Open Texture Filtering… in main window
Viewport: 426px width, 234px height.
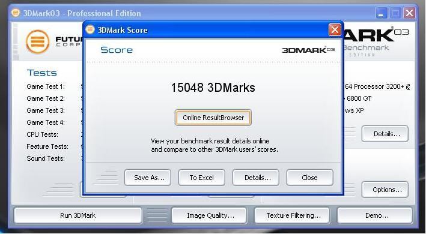(292, 215)
